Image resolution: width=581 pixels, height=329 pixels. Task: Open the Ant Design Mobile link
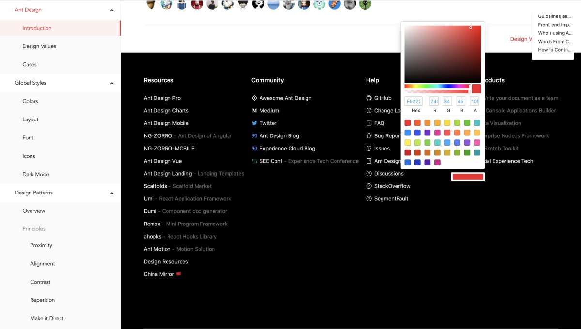166,123
